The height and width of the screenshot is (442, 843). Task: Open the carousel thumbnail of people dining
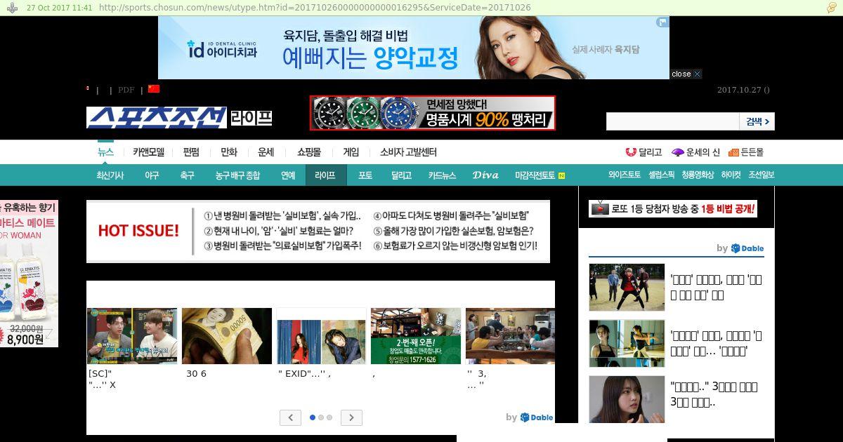[x=510, y=336]
